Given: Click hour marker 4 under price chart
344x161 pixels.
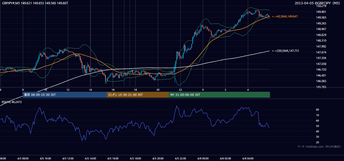Looking at the screenshot, I should tap(248, 90).
